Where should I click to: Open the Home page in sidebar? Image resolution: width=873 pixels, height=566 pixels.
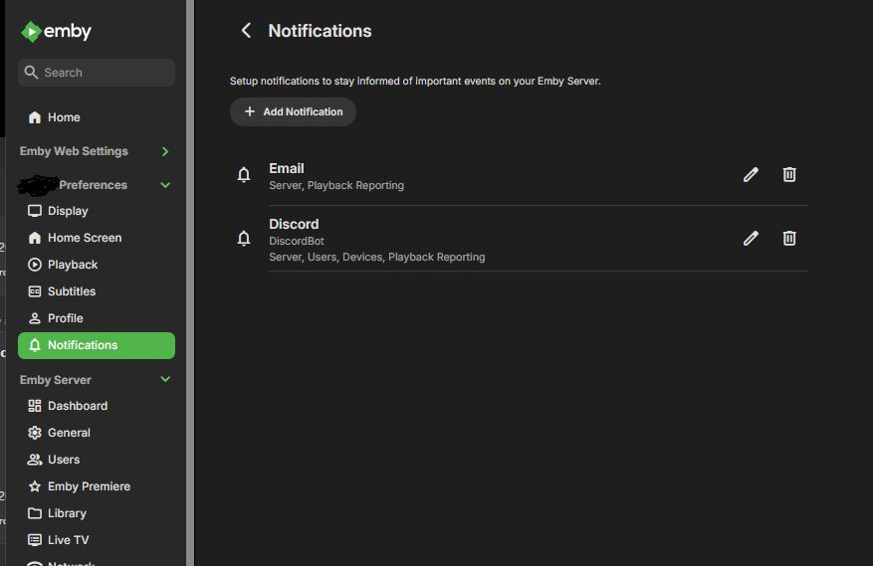pos(64,117)
